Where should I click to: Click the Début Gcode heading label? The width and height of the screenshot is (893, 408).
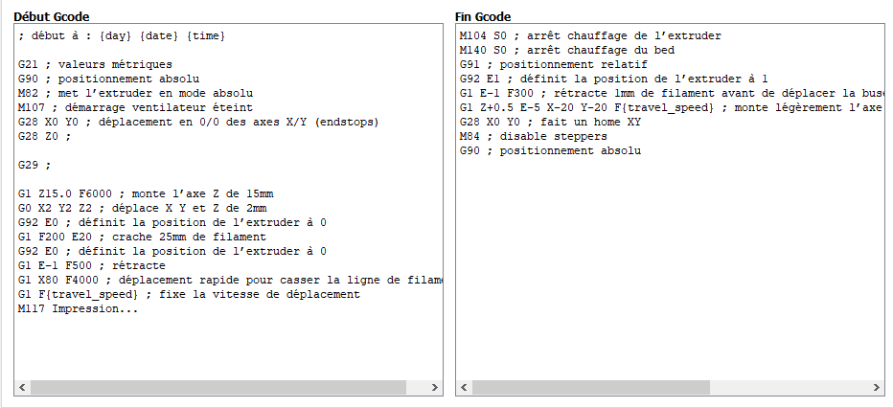[x=51, y=16]
